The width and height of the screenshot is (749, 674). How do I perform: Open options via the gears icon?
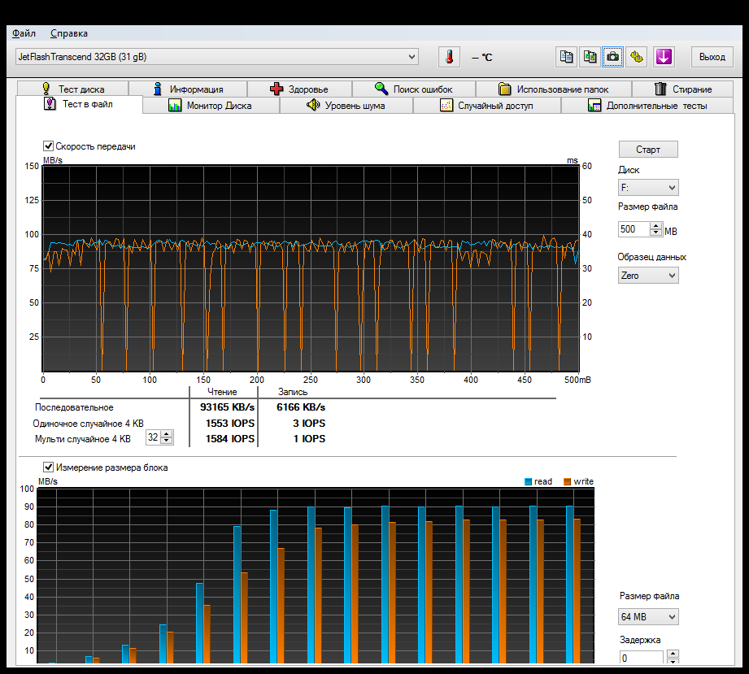636,57
